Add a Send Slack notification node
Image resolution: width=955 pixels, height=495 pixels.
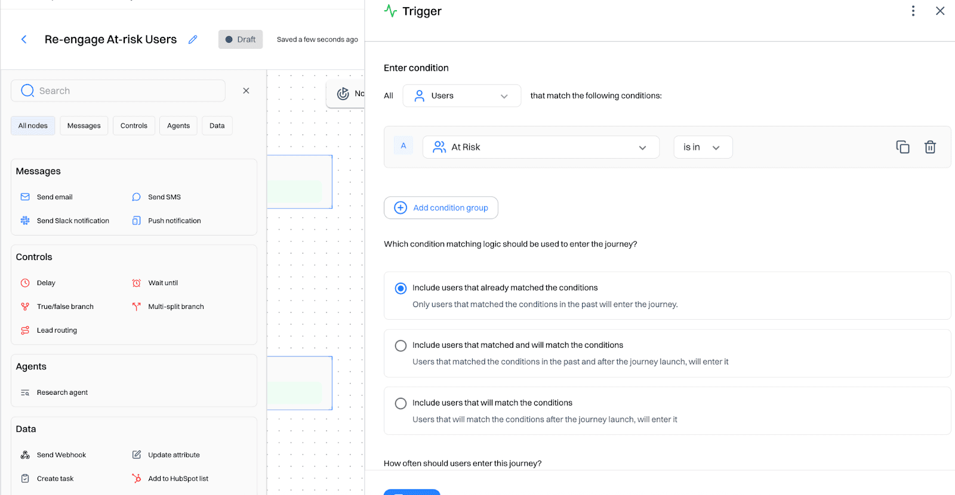(72, 221)
